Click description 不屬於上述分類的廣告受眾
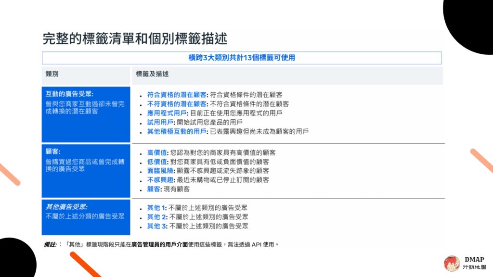Viewport: 493px width, 277px height. tap(85, 216)
